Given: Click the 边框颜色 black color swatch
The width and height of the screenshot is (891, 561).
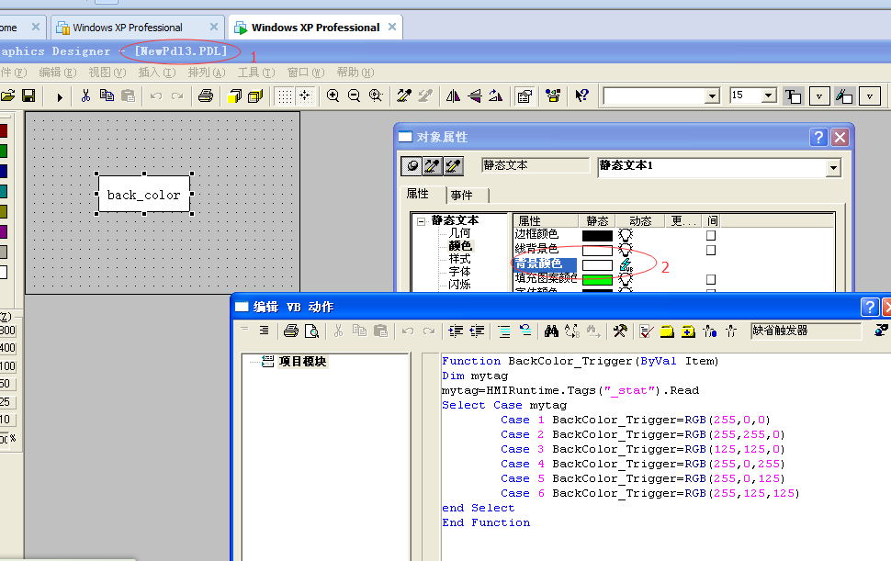Looking at the screenshot, I should click(x=597, y=235).
